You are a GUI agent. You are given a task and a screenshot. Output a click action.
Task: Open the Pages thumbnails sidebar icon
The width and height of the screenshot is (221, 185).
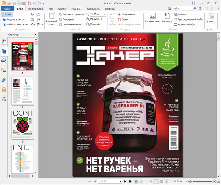click(4, 51)
